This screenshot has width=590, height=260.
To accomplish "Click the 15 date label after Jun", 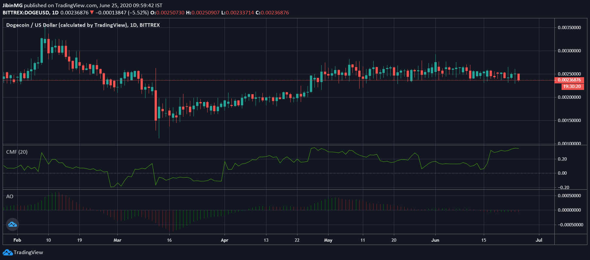I will 484,240.
